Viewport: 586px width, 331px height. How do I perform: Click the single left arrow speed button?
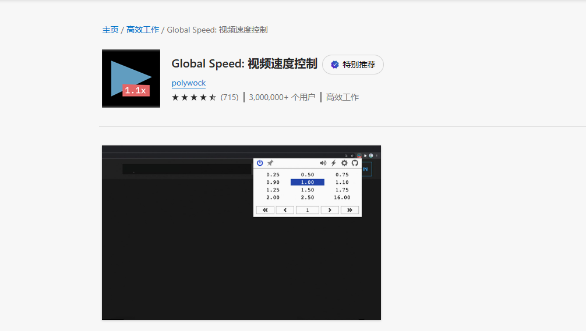[285, 210]
